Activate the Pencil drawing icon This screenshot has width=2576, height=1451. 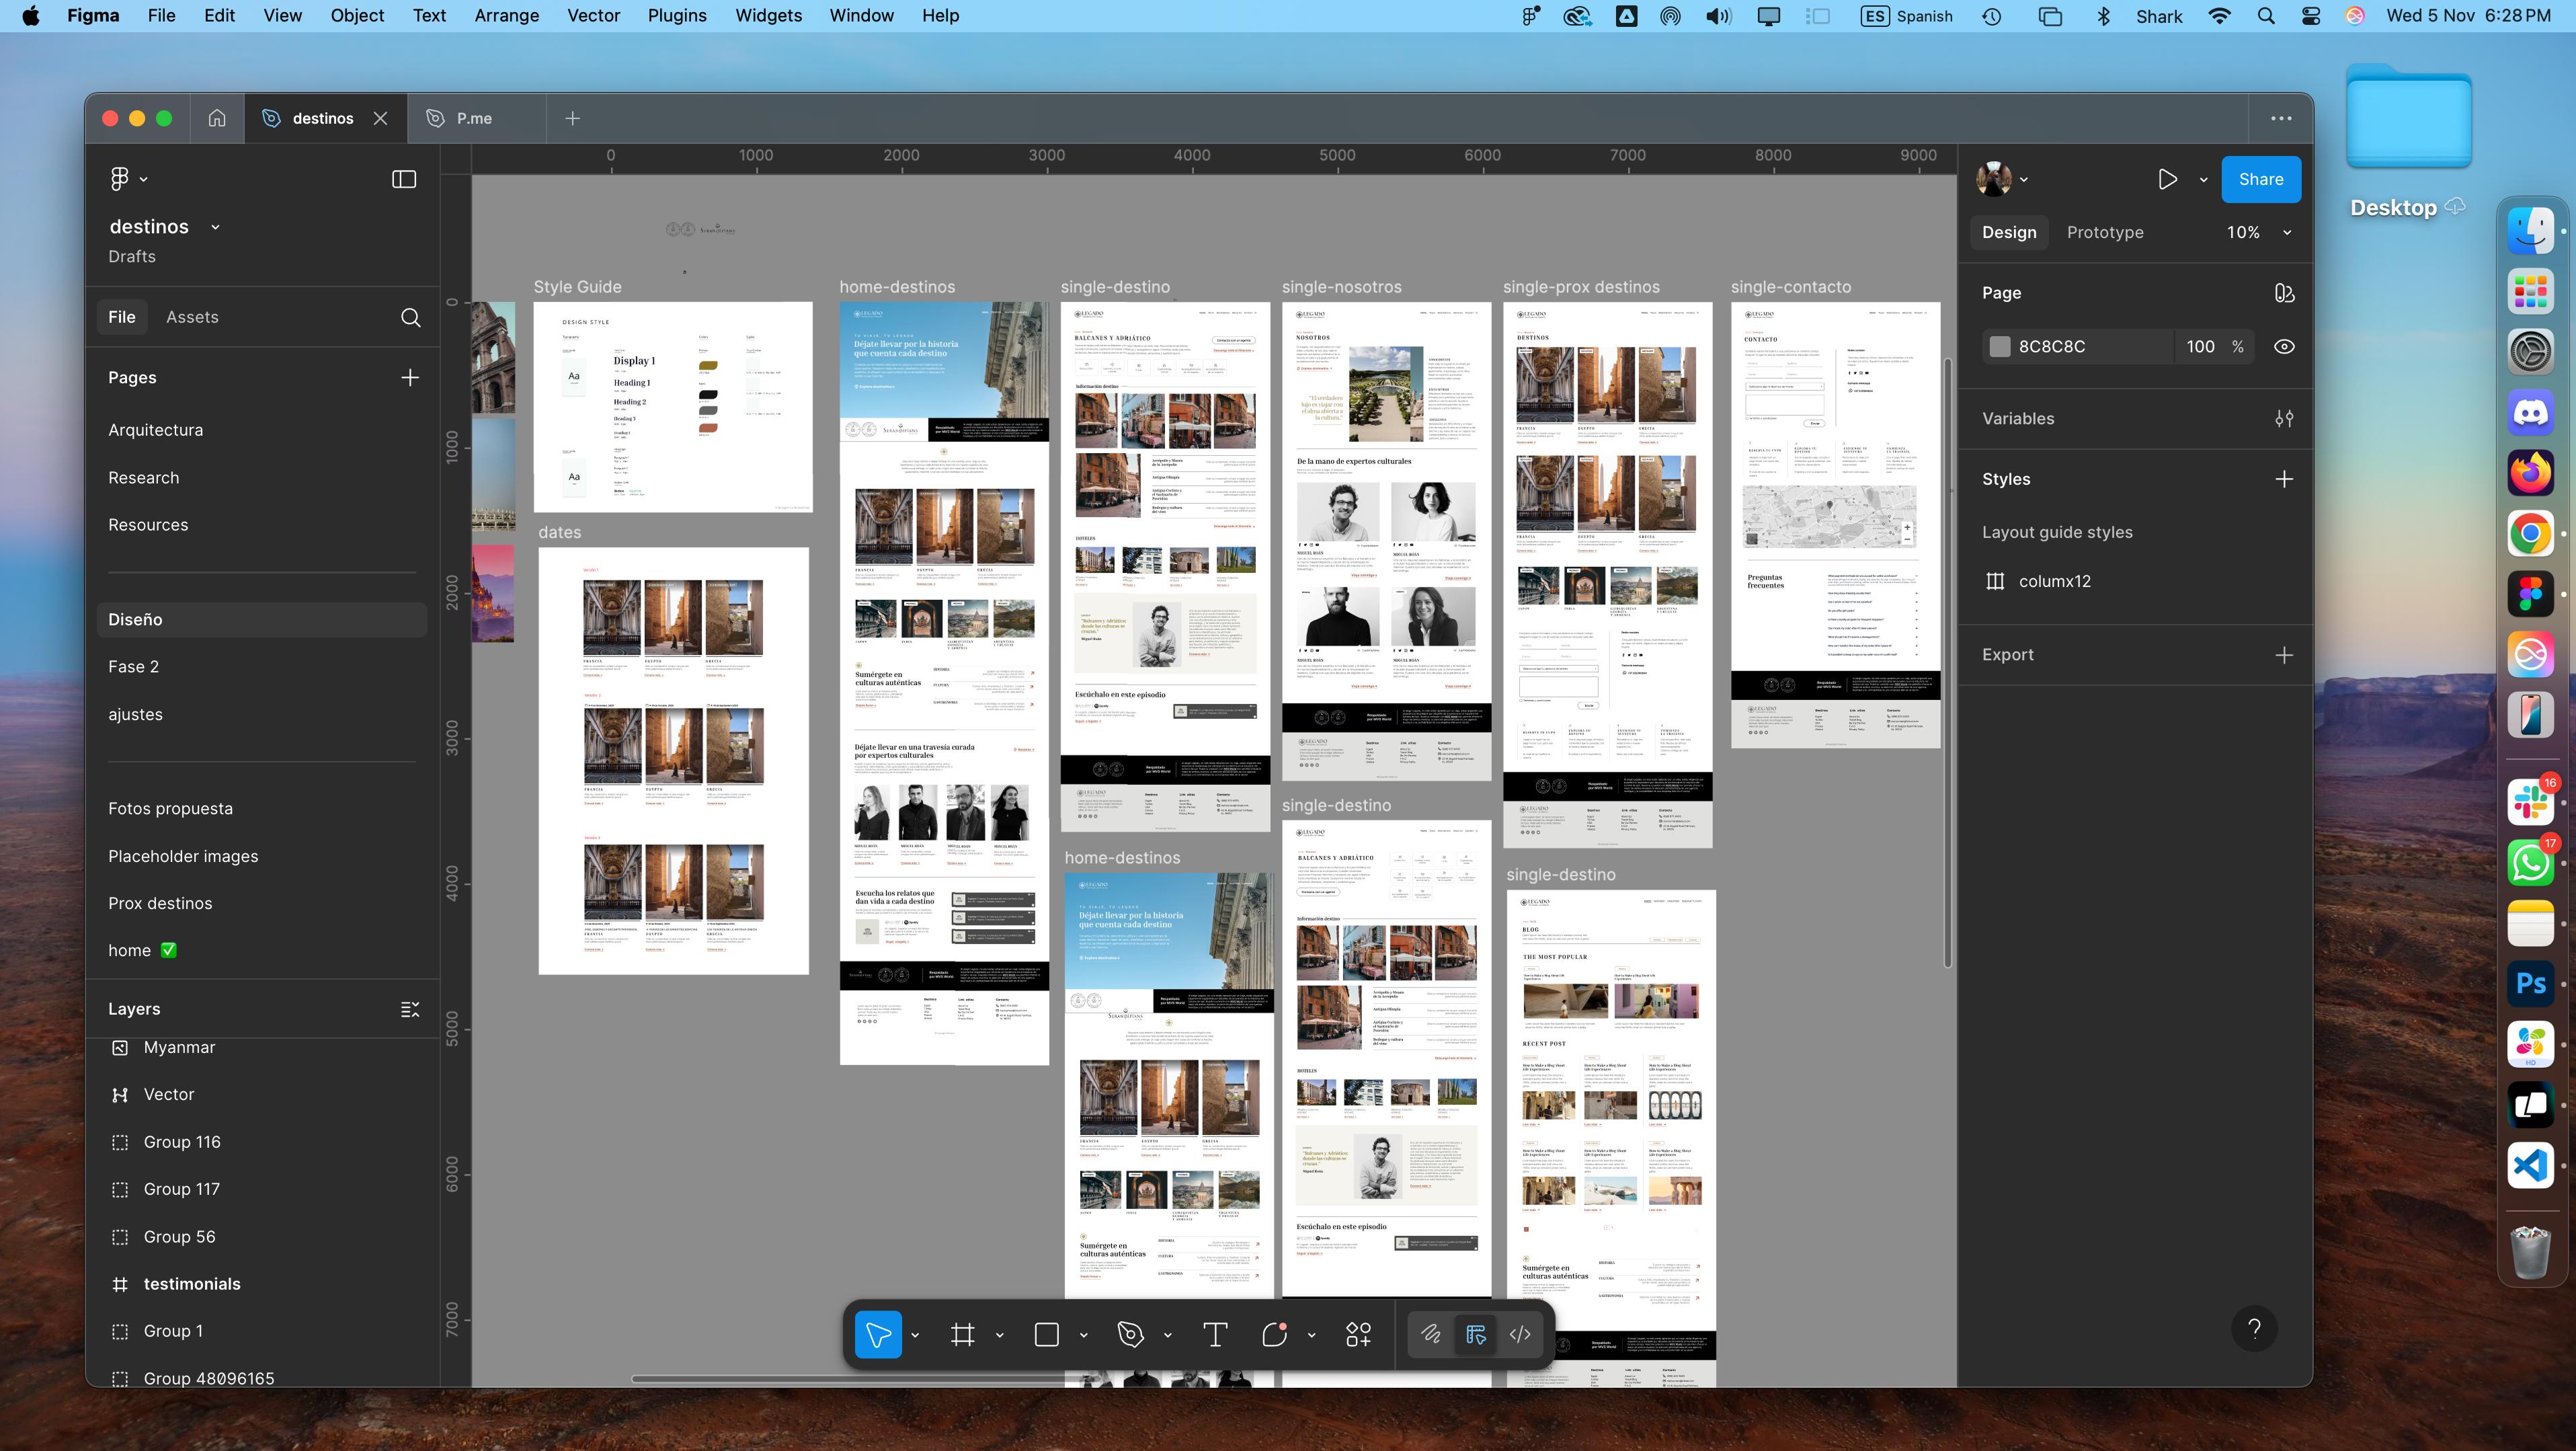(1430, 1334)
